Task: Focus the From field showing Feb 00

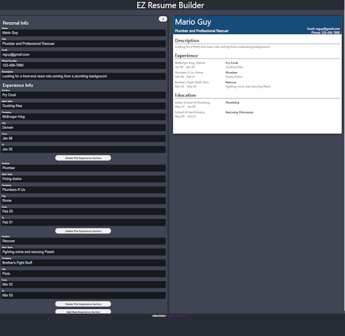Action: pyautogui.click(x=83, y=212)
